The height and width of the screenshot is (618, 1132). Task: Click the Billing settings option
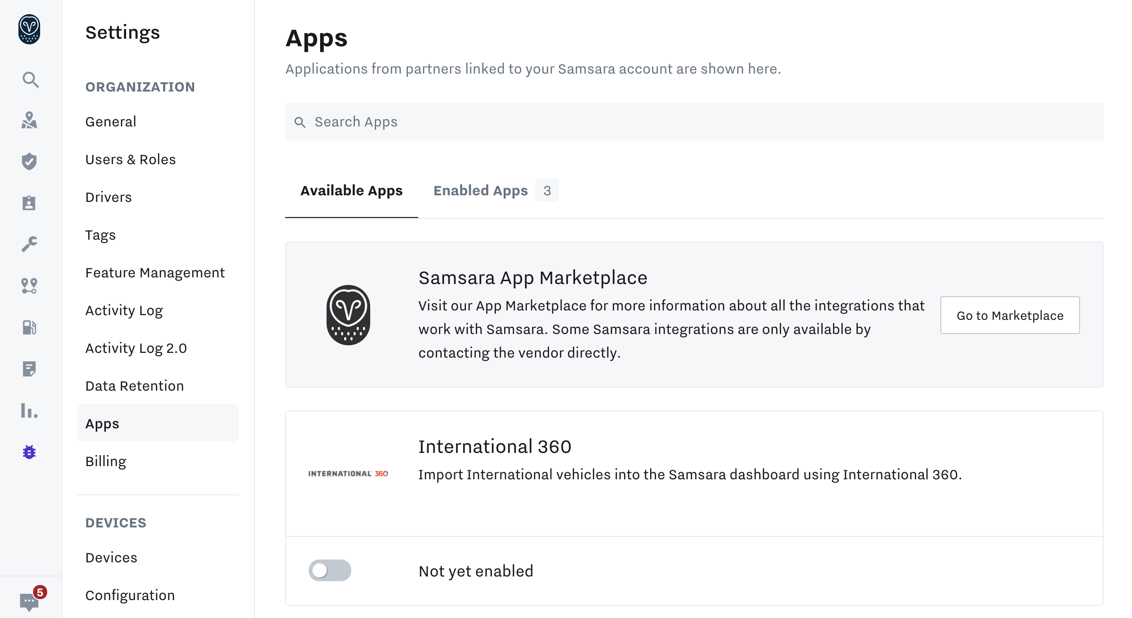106,460
